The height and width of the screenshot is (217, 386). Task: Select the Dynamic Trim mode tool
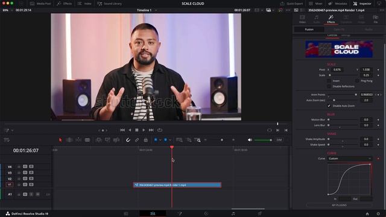[x=78, y=140]
